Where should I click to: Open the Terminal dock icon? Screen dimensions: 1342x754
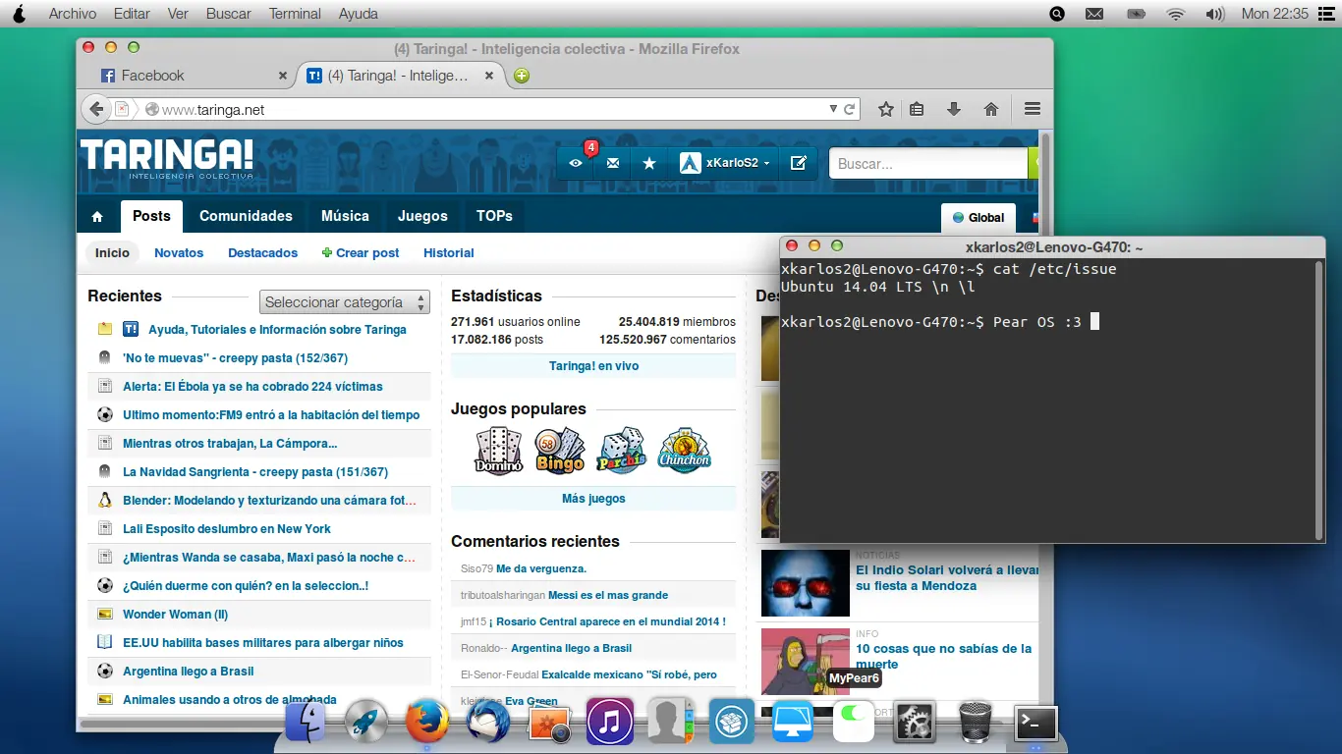[x=1035, y=725]
